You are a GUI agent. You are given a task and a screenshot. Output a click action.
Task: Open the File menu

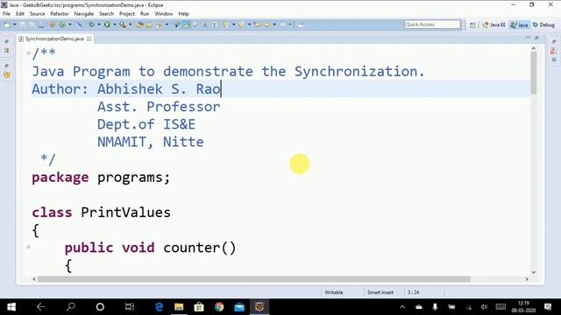pos(6,14)
